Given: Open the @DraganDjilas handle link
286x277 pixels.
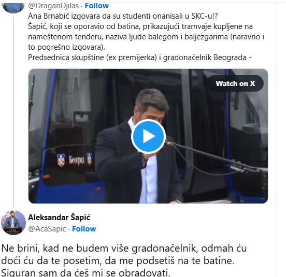Looking at the screenshot, I should coord(53,6).
